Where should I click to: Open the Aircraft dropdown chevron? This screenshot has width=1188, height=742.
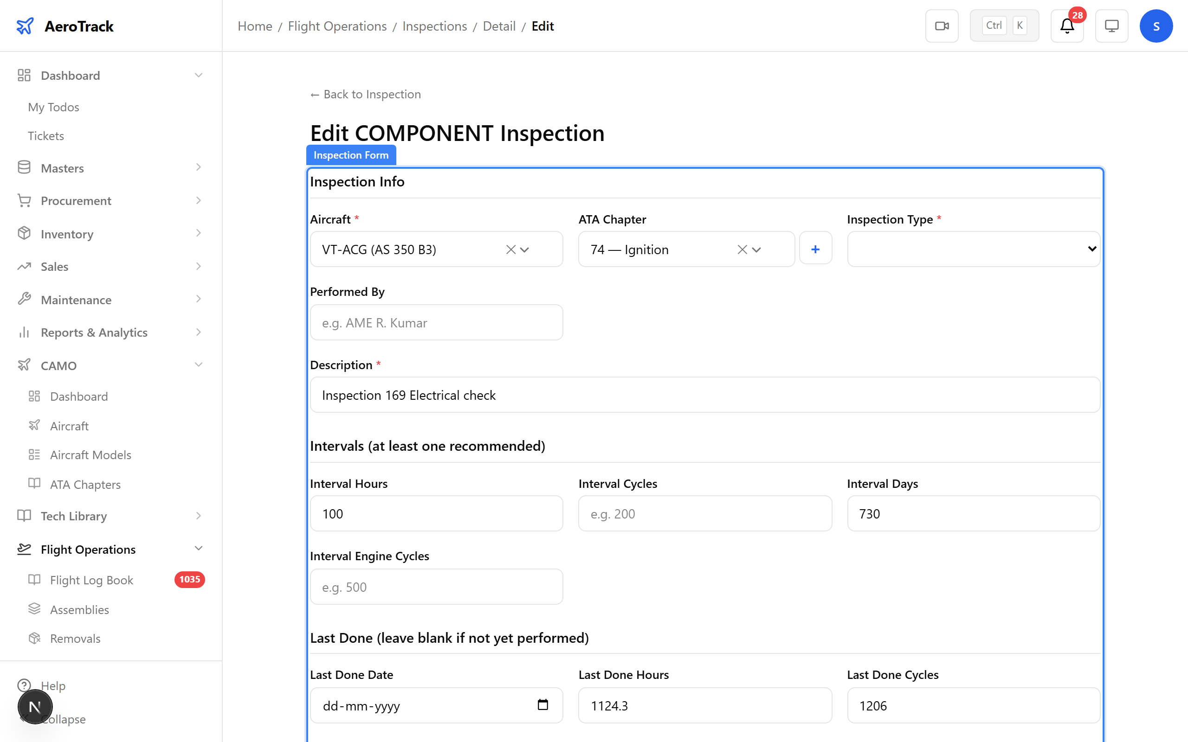tap(525, 250)
